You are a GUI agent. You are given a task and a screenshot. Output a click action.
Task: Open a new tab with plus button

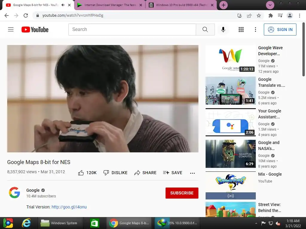(x=224, y=5)
